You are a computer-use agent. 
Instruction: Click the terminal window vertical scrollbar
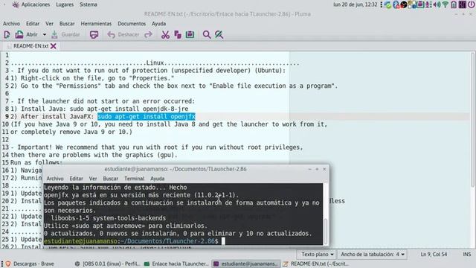click(326, 231)
